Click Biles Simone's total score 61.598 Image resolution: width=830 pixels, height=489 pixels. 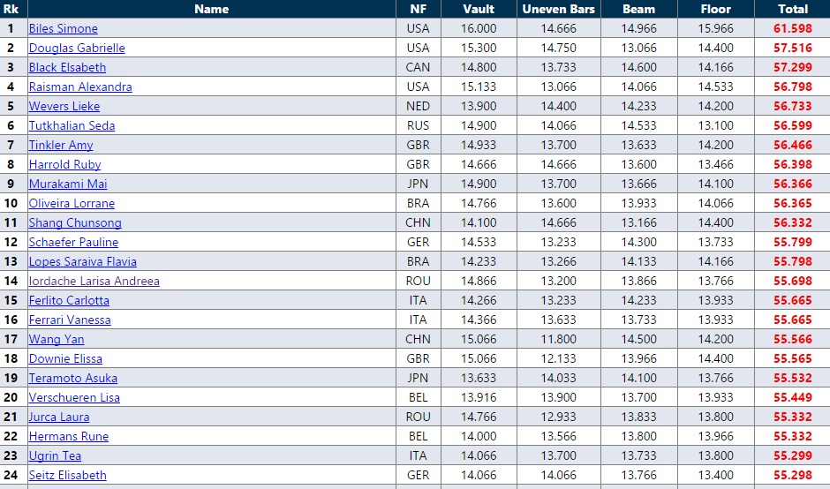coord(792,29)
